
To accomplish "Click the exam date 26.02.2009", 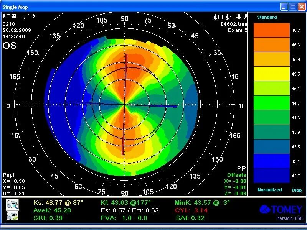I will pos(17,30).
